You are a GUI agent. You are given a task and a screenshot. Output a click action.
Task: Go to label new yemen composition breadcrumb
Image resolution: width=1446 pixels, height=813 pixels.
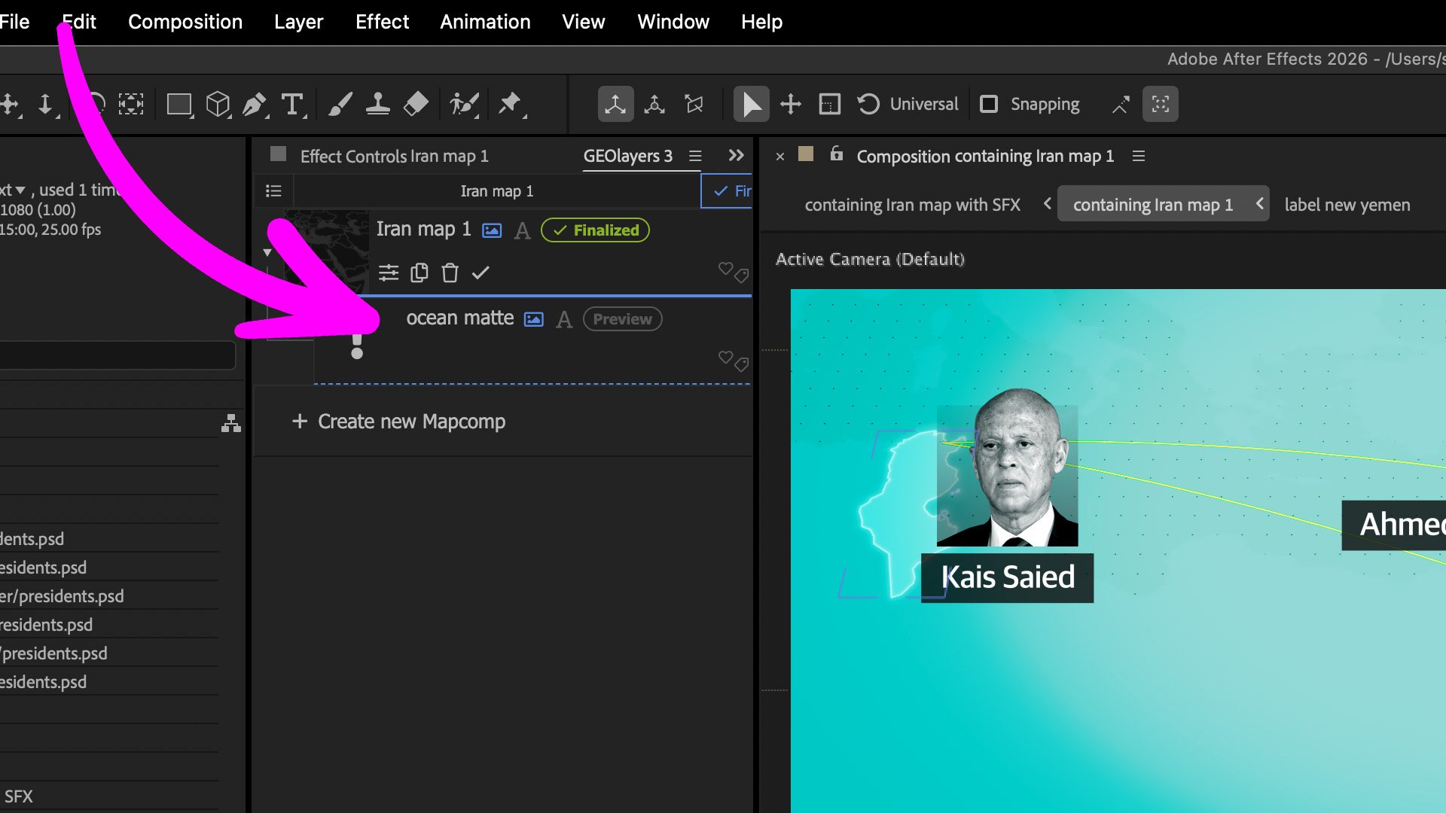pyautogui.click(x=1347, y=205)
